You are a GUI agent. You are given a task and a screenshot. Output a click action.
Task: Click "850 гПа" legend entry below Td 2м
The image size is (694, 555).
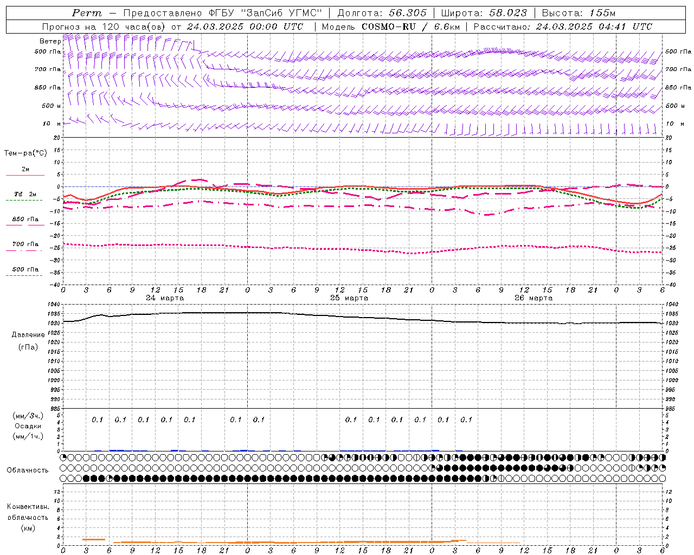[25, 220]
